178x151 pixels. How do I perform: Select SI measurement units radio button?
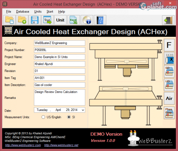69,117
